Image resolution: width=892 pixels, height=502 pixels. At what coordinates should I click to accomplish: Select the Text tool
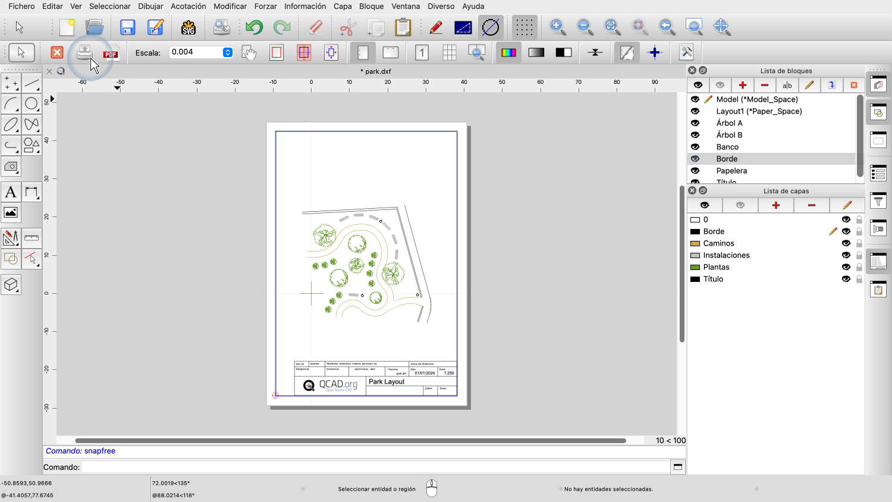coord(11,192)
